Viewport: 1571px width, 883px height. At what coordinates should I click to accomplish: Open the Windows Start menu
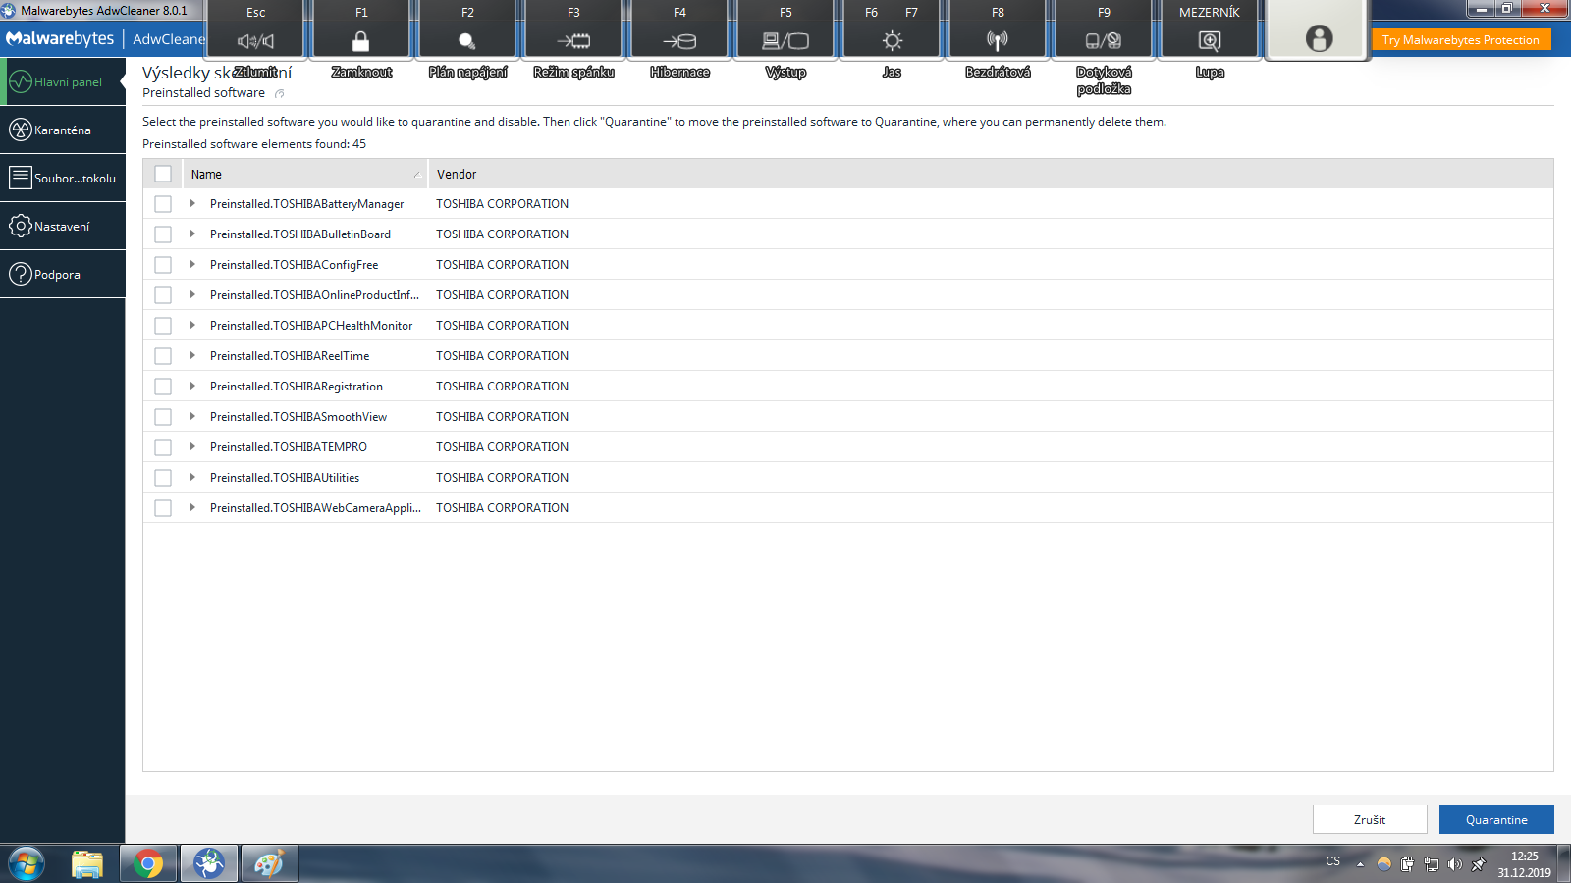[x=27, y=864]
